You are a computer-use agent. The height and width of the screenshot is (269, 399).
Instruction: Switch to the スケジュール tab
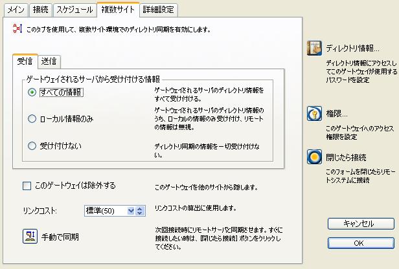[x=75, y=10]
